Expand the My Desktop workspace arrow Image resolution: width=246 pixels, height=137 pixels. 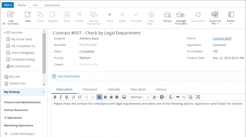[x=44, y=92]
